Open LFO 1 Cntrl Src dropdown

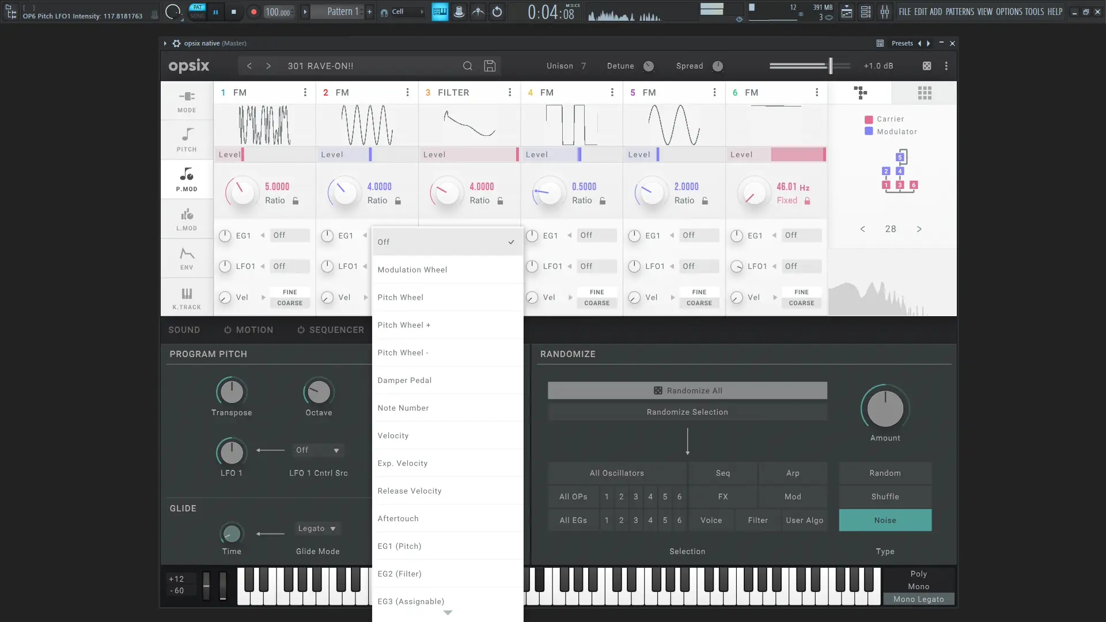pyautogui.click(x=317, y=450)
